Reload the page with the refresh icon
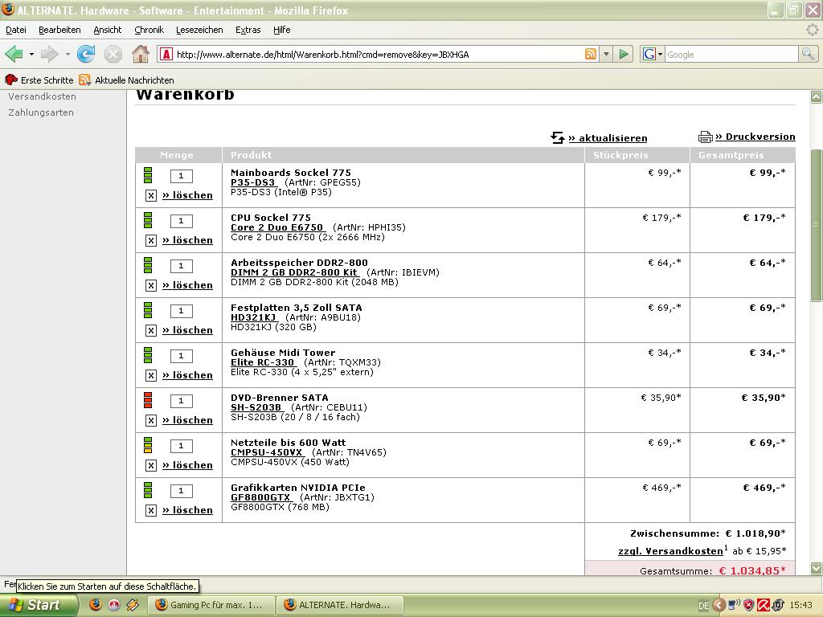 click(86, 54)
